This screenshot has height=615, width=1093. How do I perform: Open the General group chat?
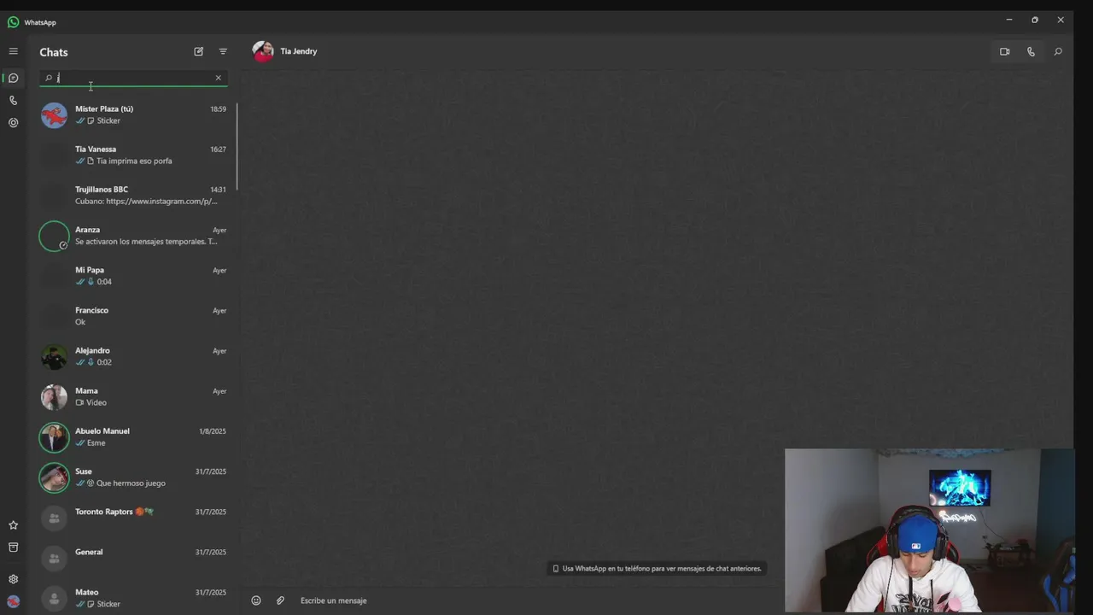coord(133,557)
